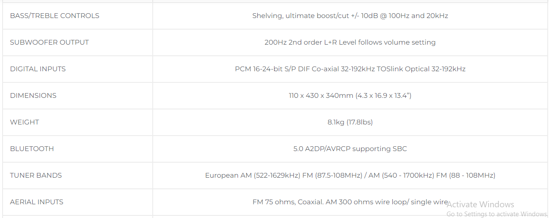Click the 8.1kg (17.8lbs) weight value
The width and height of the screenshot is (549, 218).
tap(350, 122)
